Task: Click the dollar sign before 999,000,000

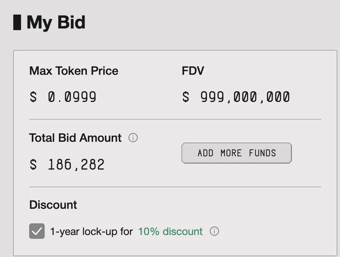Action: point(185,96)
